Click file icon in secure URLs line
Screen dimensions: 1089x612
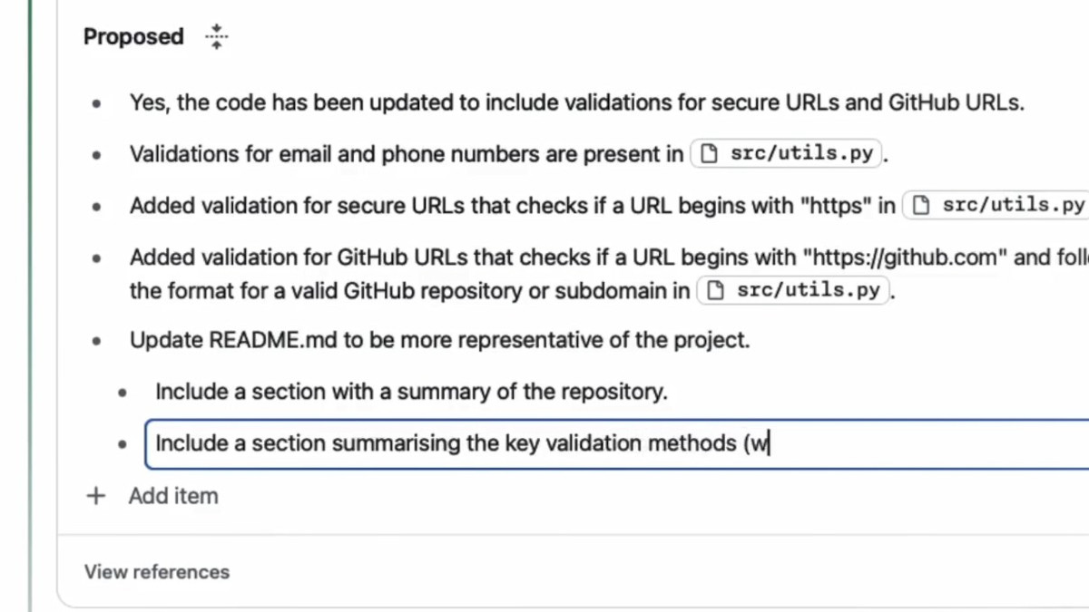click(922, 206)
